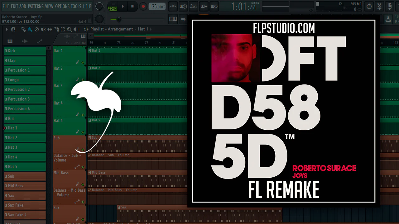The image size is (399, 224).
Task: Mute the Sax playlist track
Action: point(83,219)
